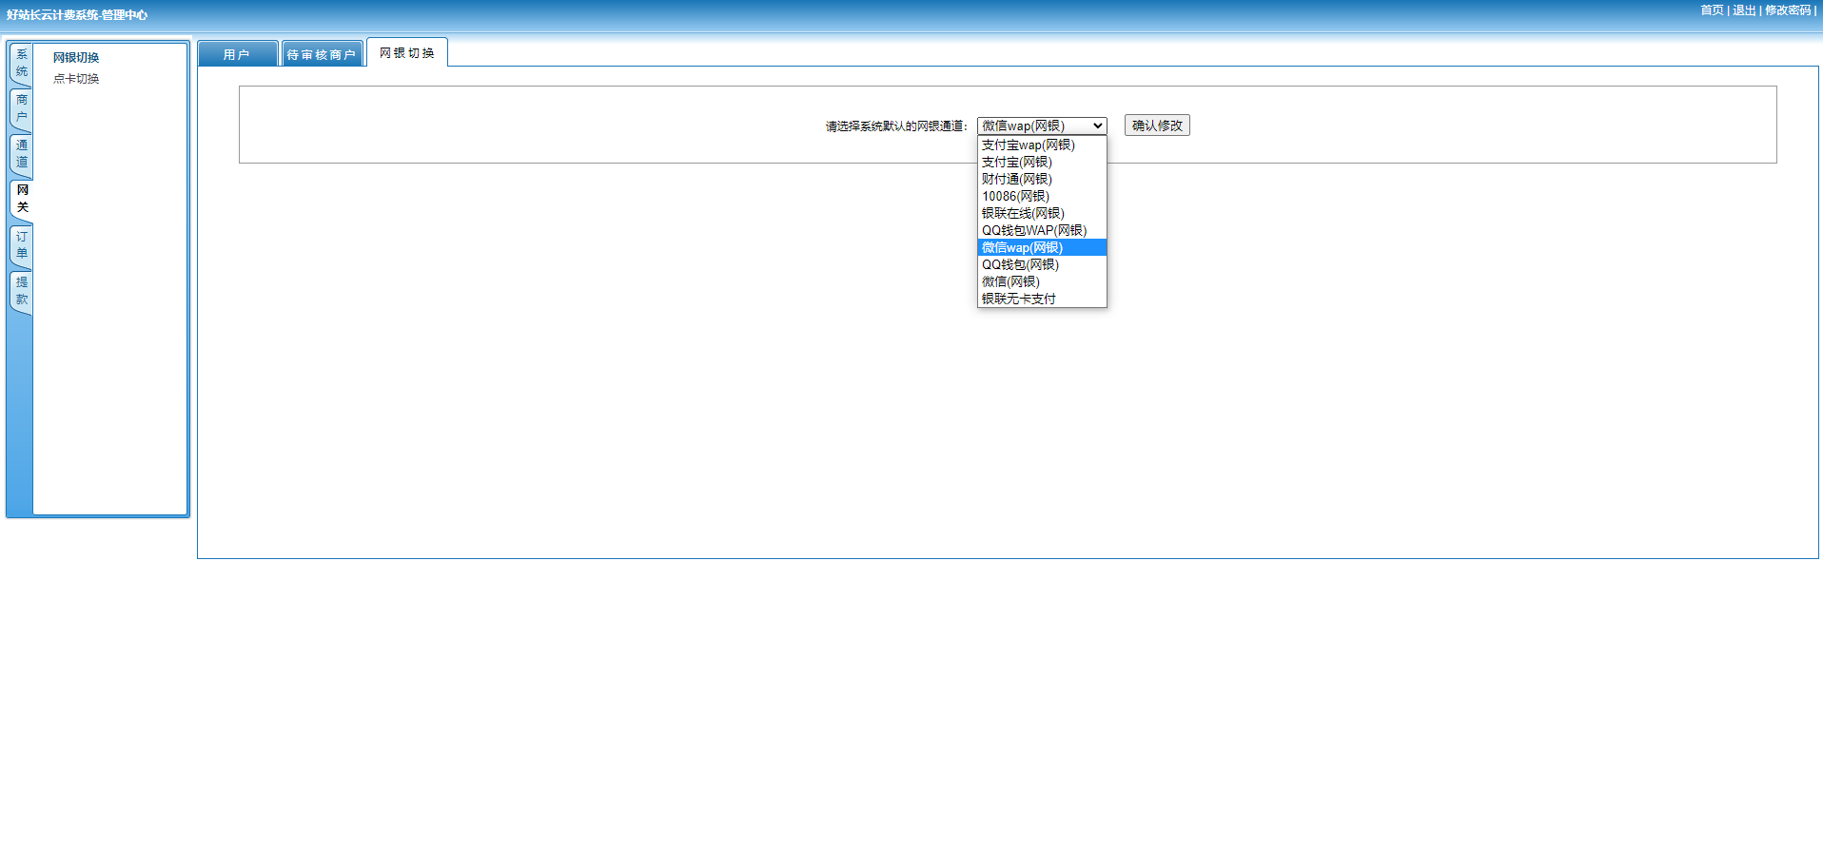1823x851 pixels.
Task: Choose QQ钱包(网银) option
Action: pyautogui.click(x=1042, y=264)
